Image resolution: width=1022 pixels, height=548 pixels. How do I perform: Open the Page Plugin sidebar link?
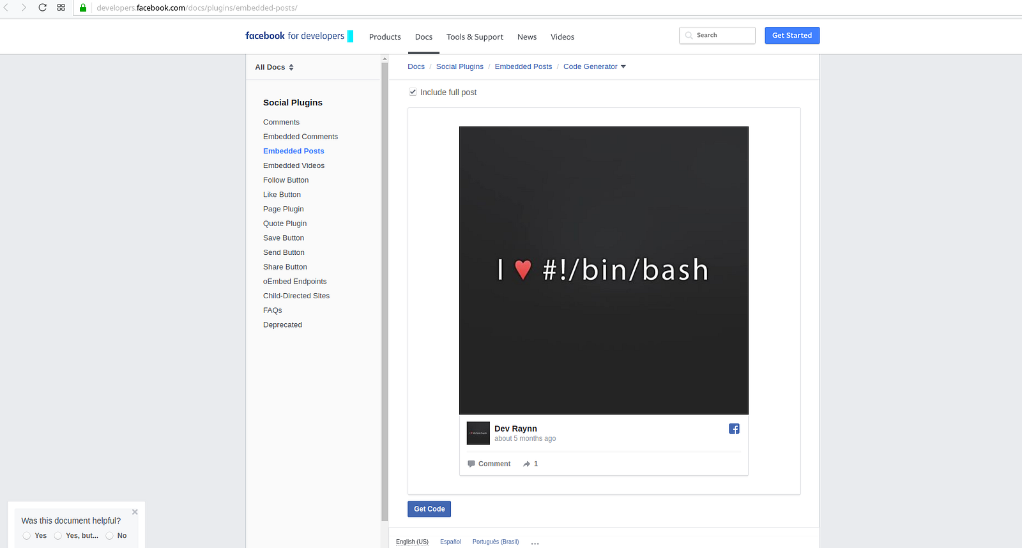click(284, 209)
